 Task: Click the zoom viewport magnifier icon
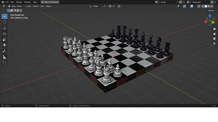[214, 29]
